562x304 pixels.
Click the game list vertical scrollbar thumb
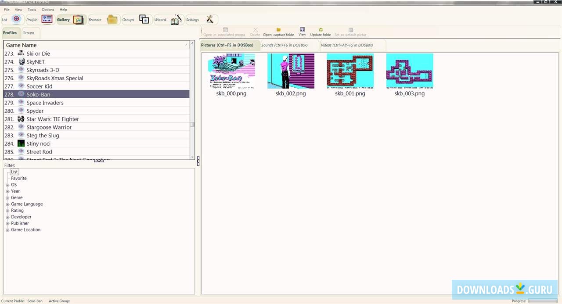[x=192, y=124]
